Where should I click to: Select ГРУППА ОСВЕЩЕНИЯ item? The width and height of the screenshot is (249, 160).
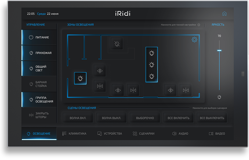[39, 99]
